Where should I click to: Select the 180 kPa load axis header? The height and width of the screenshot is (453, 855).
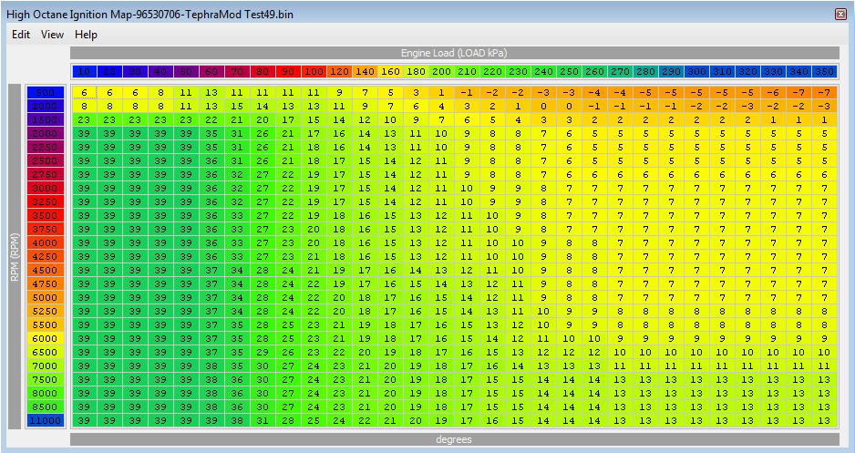click(416, 71)
